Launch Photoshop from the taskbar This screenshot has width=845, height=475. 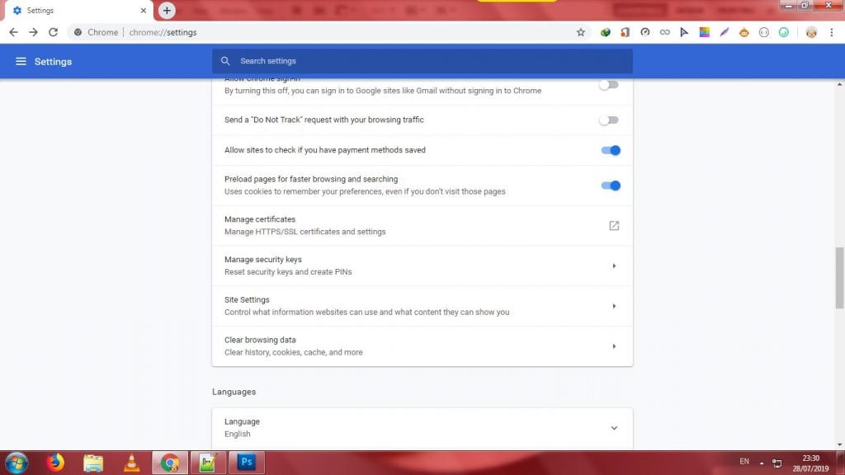click(245, 462)
